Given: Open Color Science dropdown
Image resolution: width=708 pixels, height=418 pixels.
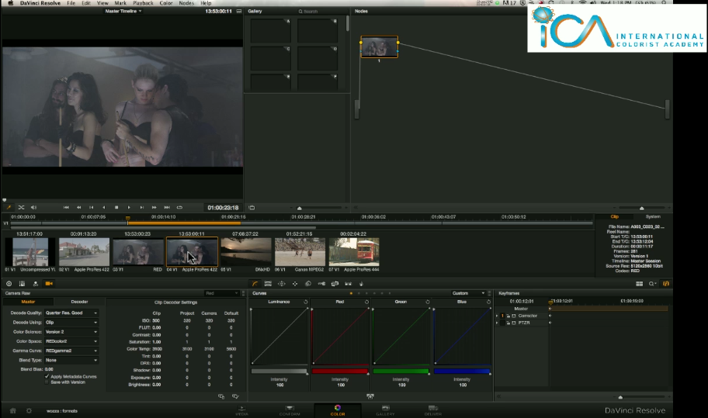Looking at the screenshot, I should point(71,332).
